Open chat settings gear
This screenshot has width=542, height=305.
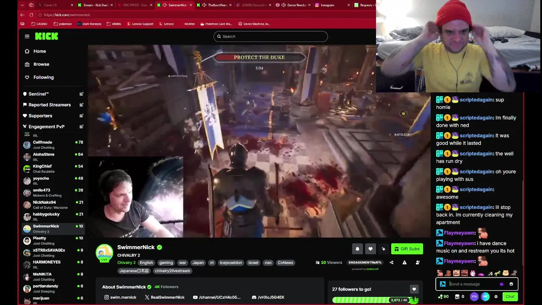[496, 297]
